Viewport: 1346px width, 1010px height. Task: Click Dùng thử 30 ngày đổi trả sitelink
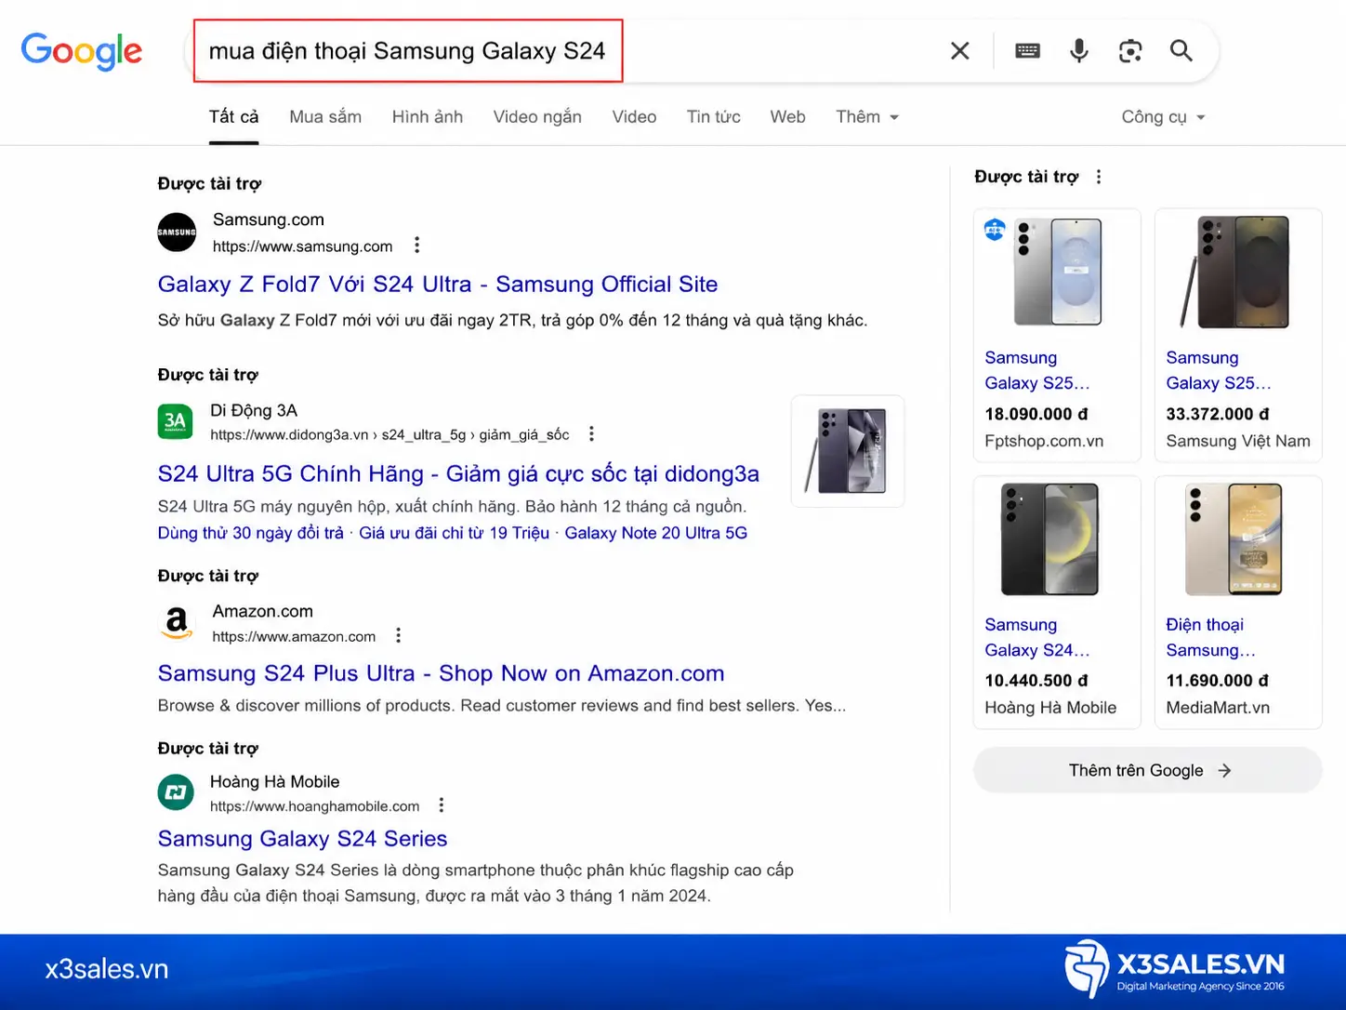[251, 533]
